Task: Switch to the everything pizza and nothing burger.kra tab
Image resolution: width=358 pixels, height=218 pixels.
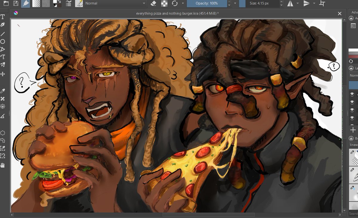Action: point(177,13)
